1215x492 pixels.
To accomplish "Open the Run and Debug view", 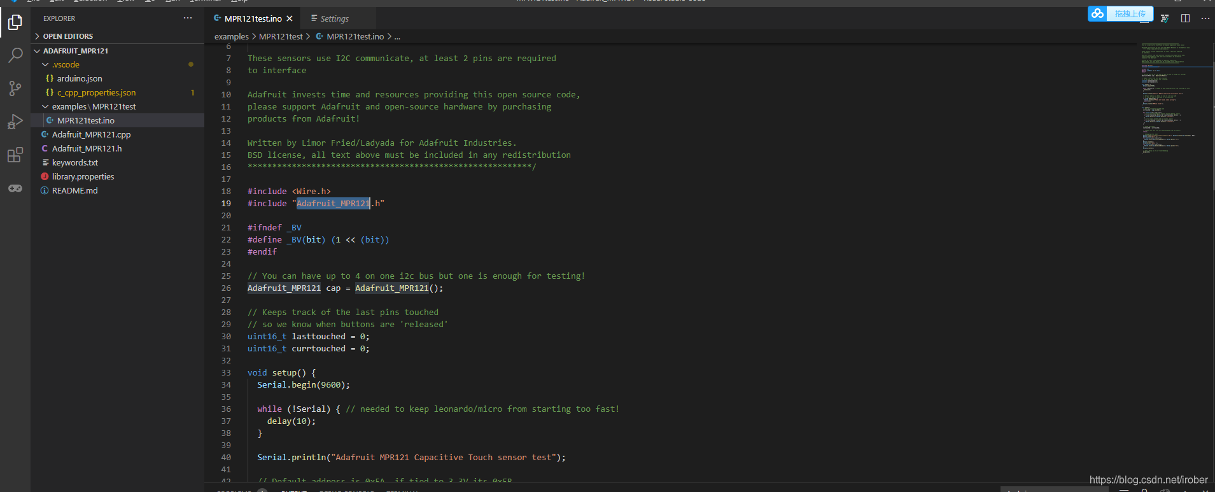I will pyautogui.click(x=15, y=122).
